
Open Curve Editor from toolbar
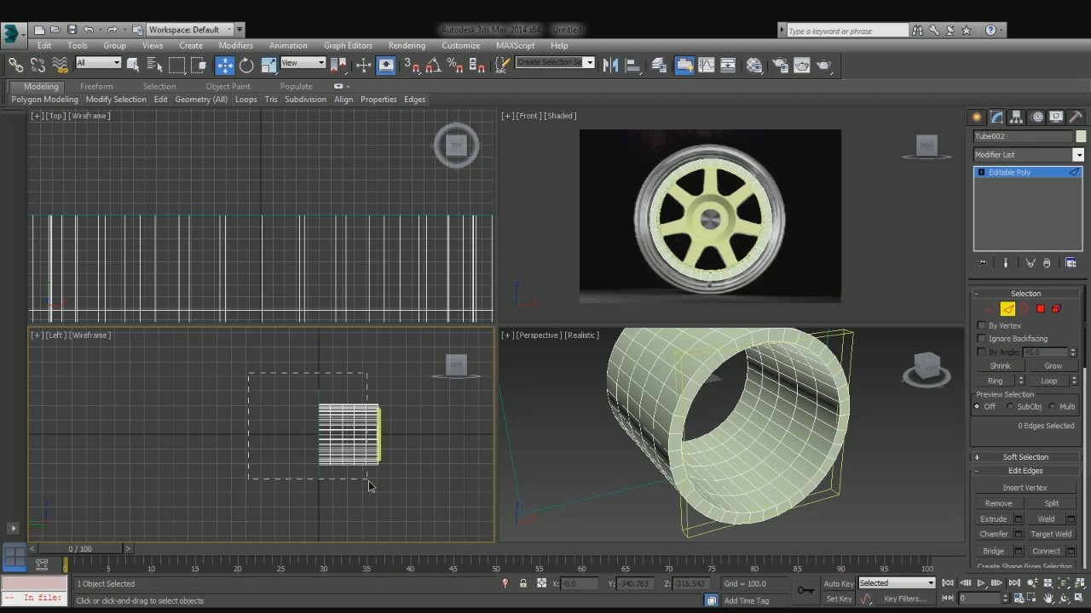point(707,65)
